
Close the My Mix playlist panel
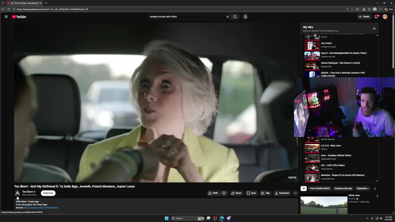click(x=374, y=28)
